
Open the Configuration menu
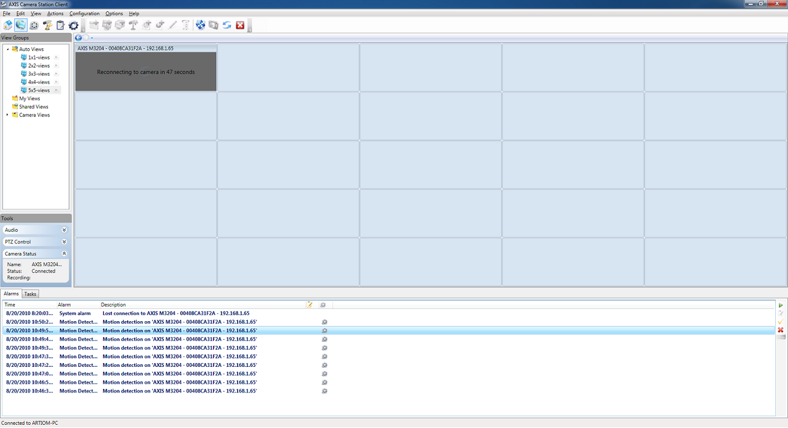(84, 13)
